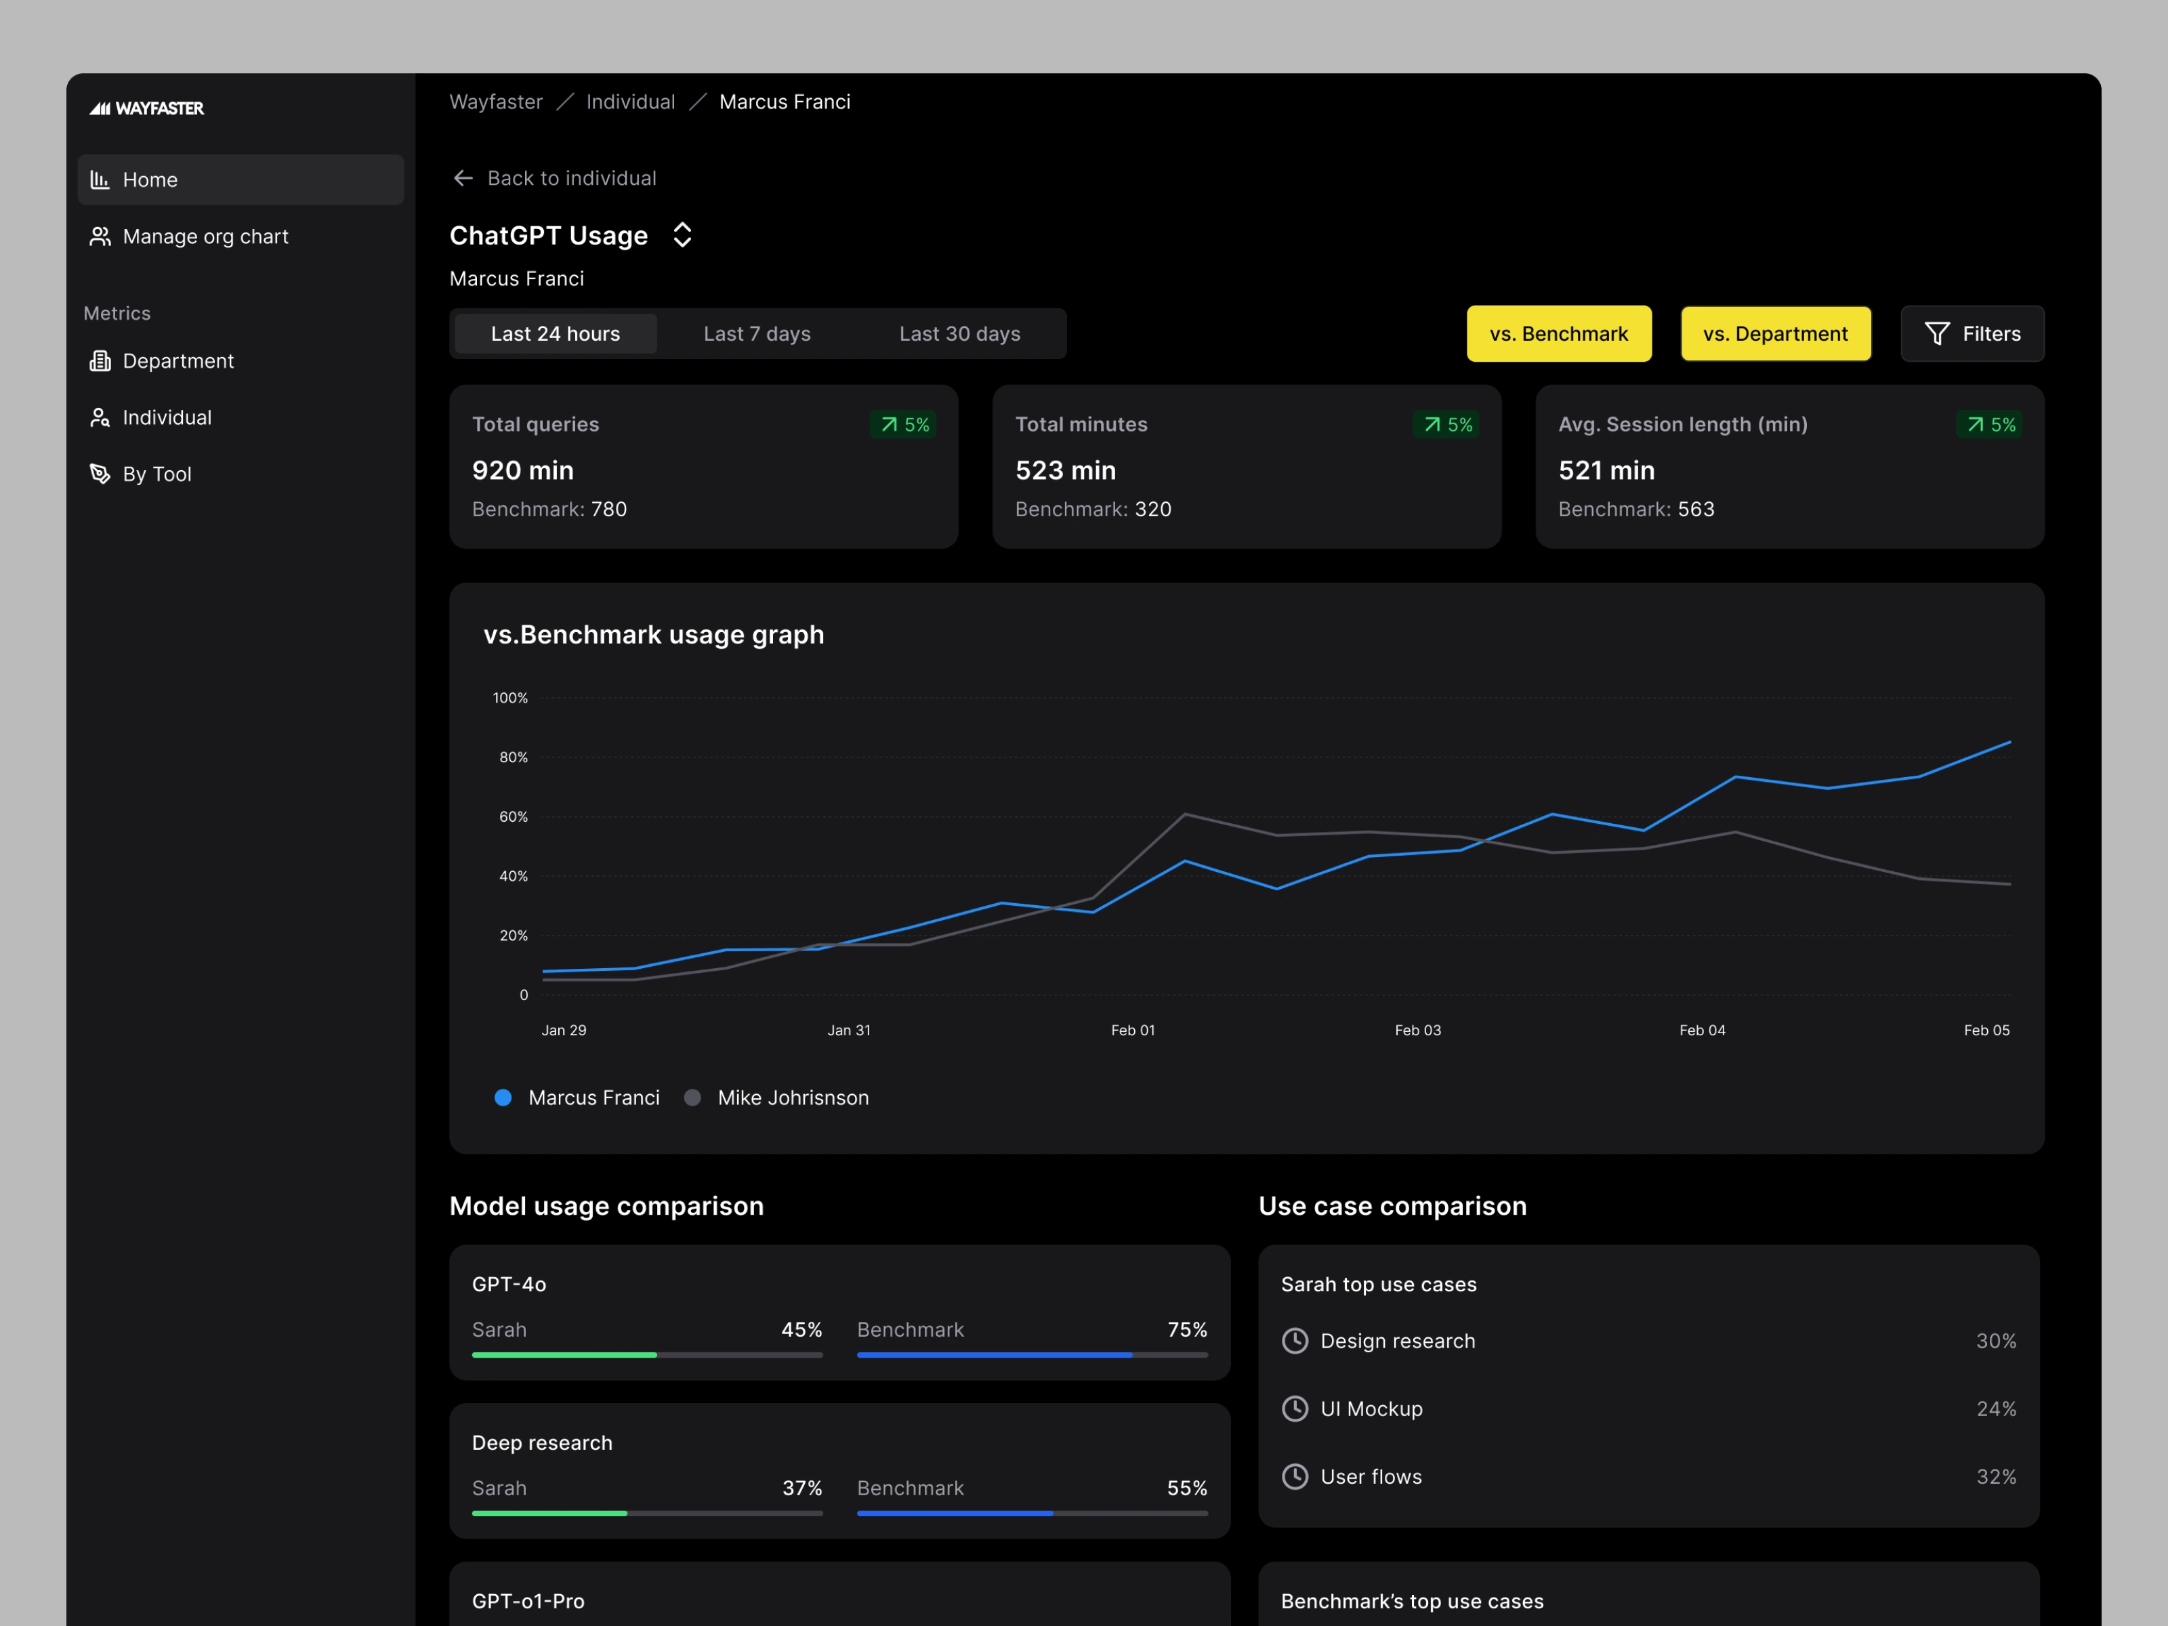This screenshot has height=1626, width=2168.
Task: Click the 100% y-axis label
Action: [509, 698]
